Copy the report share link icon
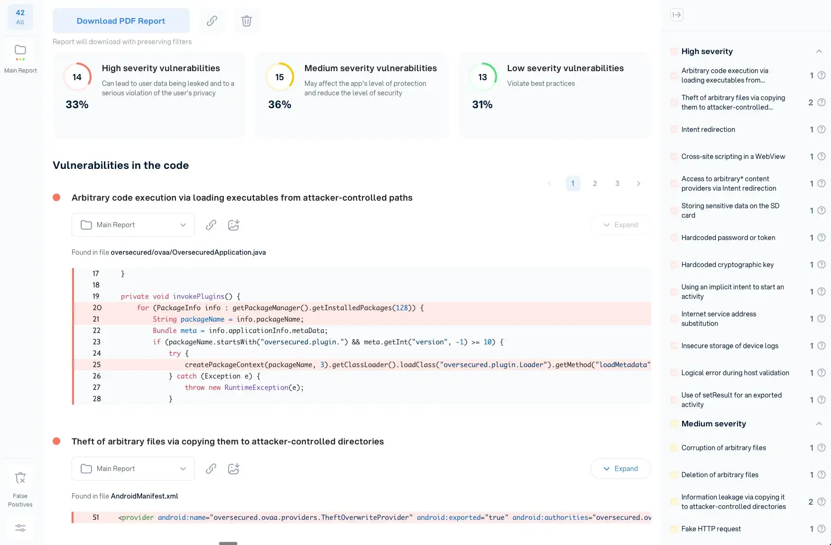 (212, 20)
